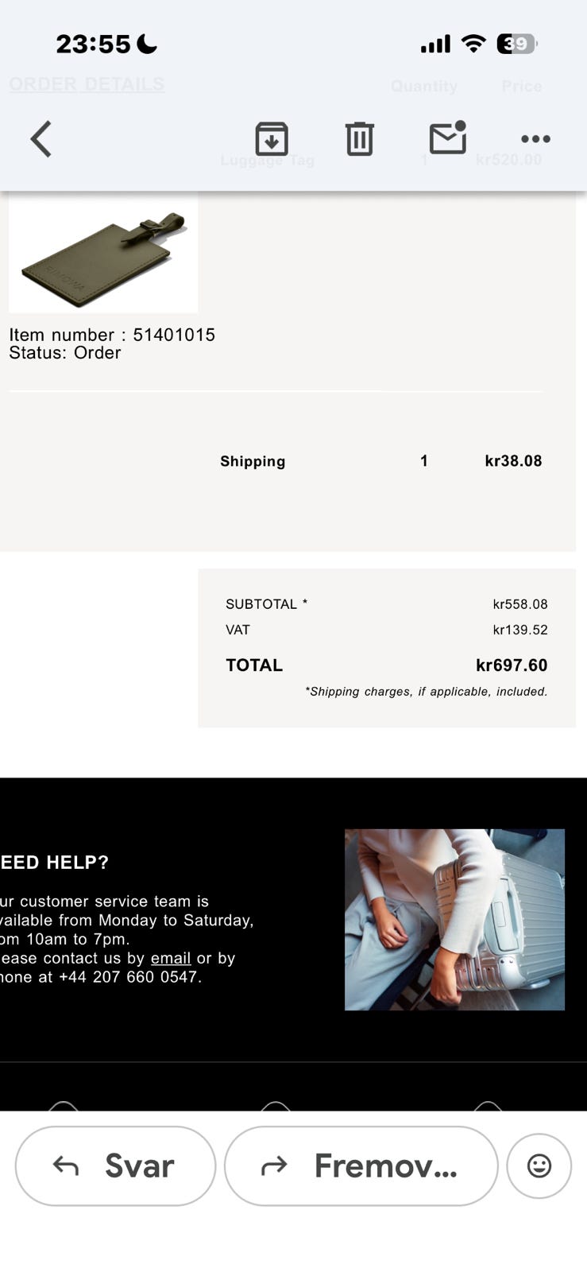Tap the battery indicator in status bar
Screen dimensions: 587x1272
coord(516,44)
